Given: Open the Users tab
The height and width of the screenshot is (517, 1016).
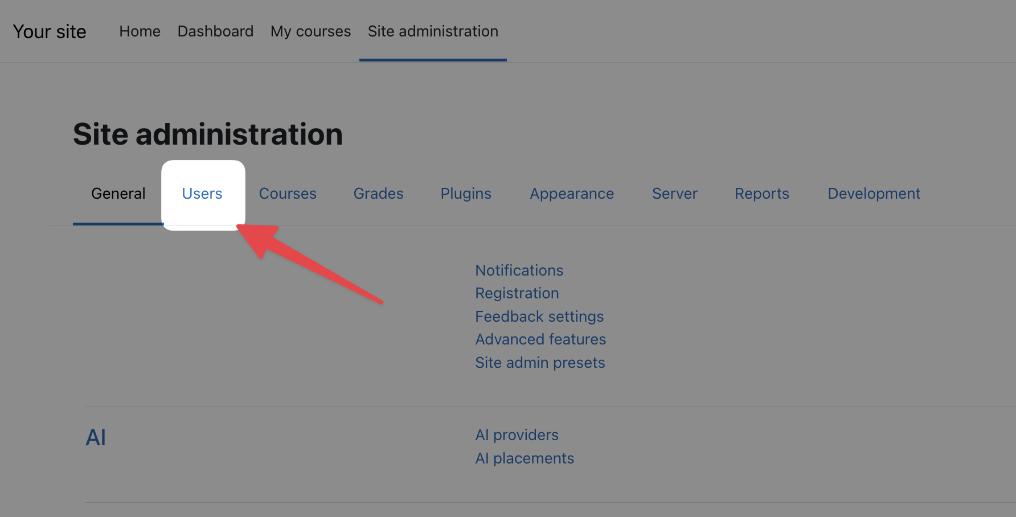Looking at the screenshot, I should coord(202,194).
